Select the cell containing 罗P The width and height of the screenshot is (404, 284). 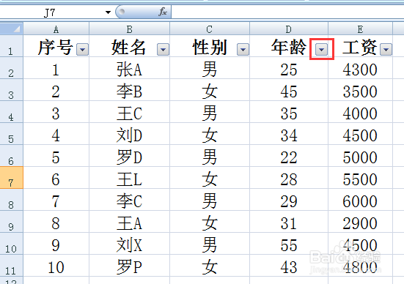coord(129,266)
